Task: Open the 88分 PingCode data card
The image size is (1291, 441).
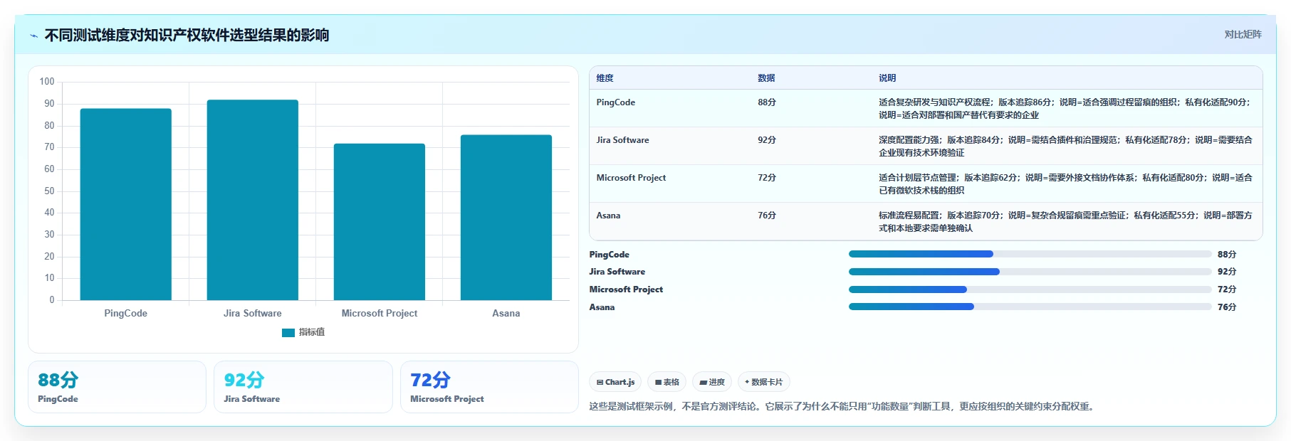Action: [117, 387]
